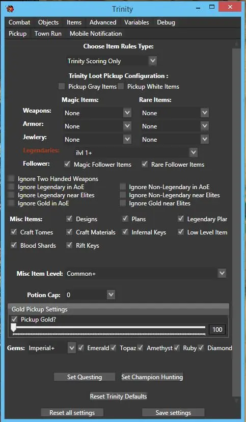Enable Ignore Two Handed Weapons
Image resolution: width=246 pixels, height=422 pixels.
click(11, 178)
